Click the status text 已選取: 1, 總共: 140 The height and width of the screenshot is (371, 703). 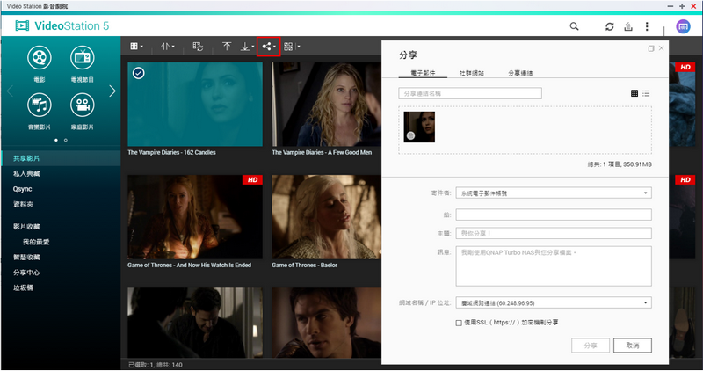pos(156,365)
